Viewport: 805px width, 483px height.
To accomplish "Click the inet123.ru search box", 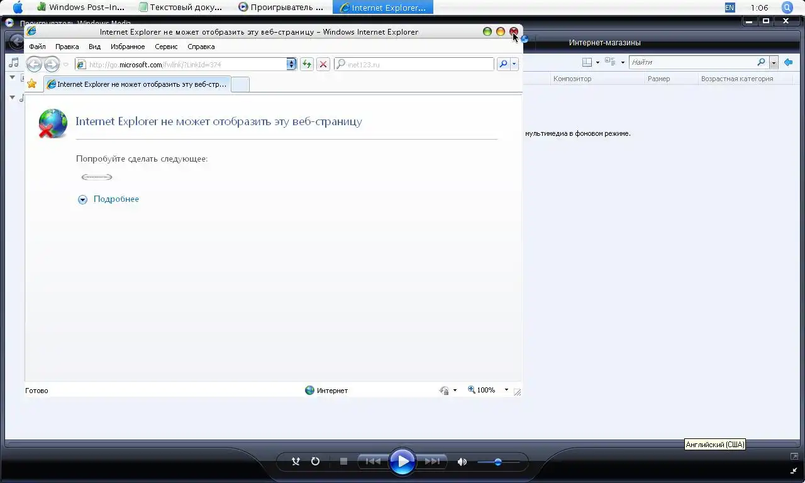I will [x=414, y=64].
